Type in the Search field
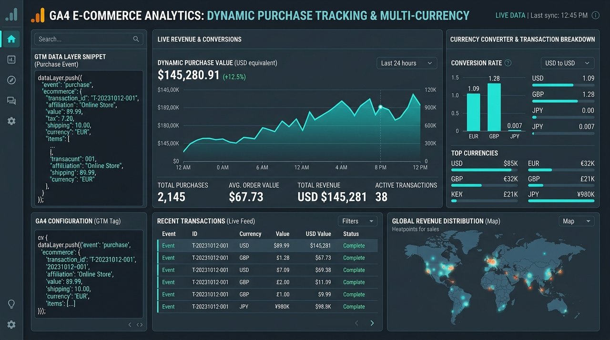Viewport: 610px width, 340px height. 89,39
